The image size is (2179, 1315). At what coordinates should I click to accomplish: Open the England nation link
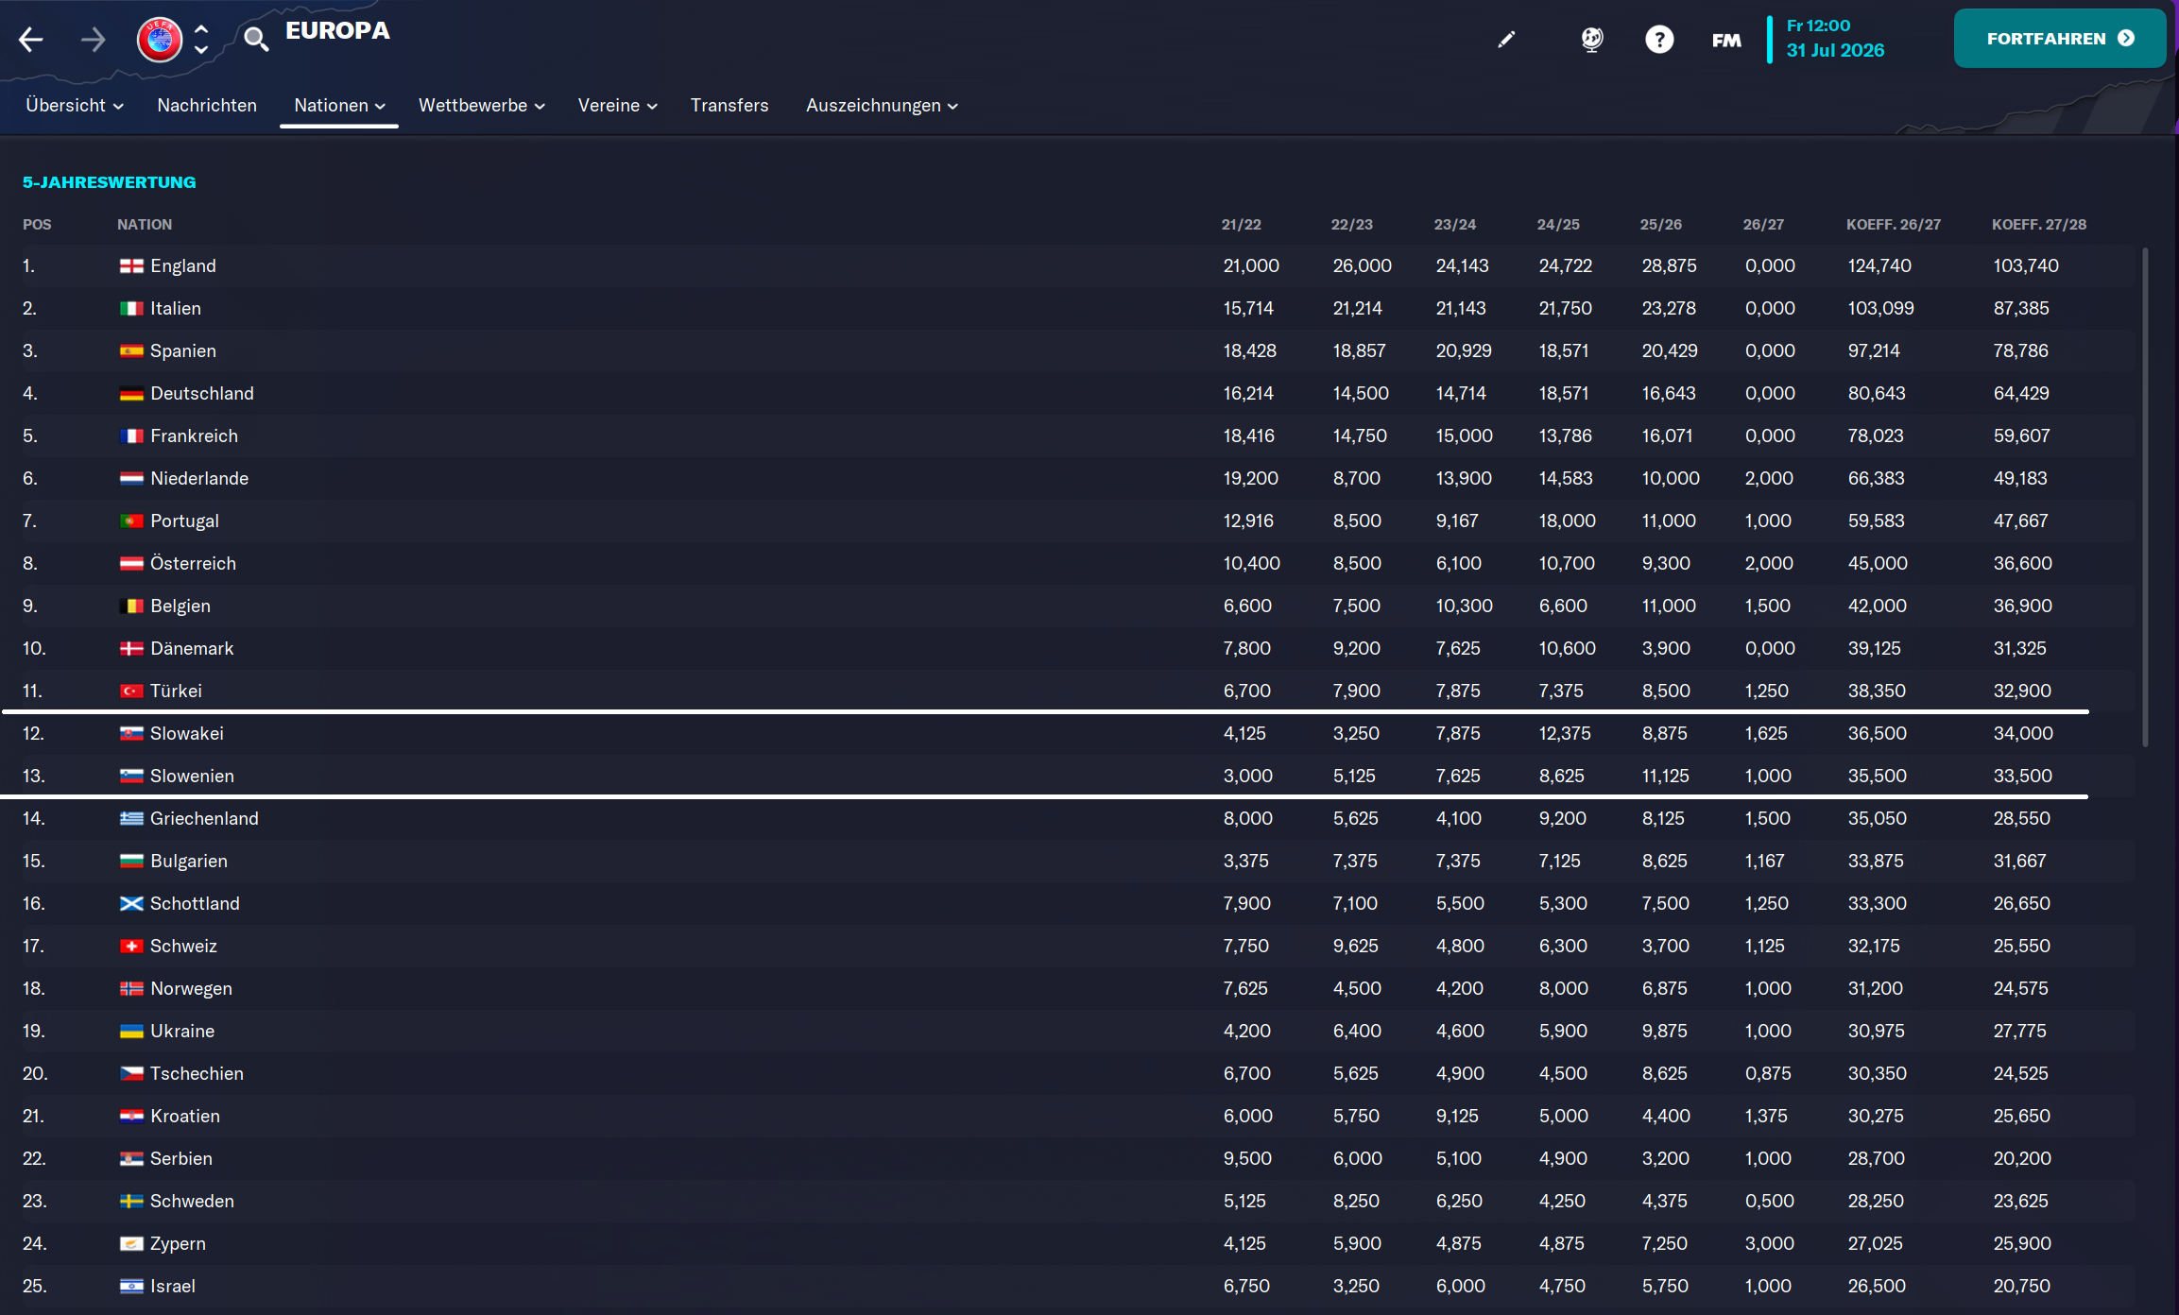pyautogui.click(x=182, y=266)
